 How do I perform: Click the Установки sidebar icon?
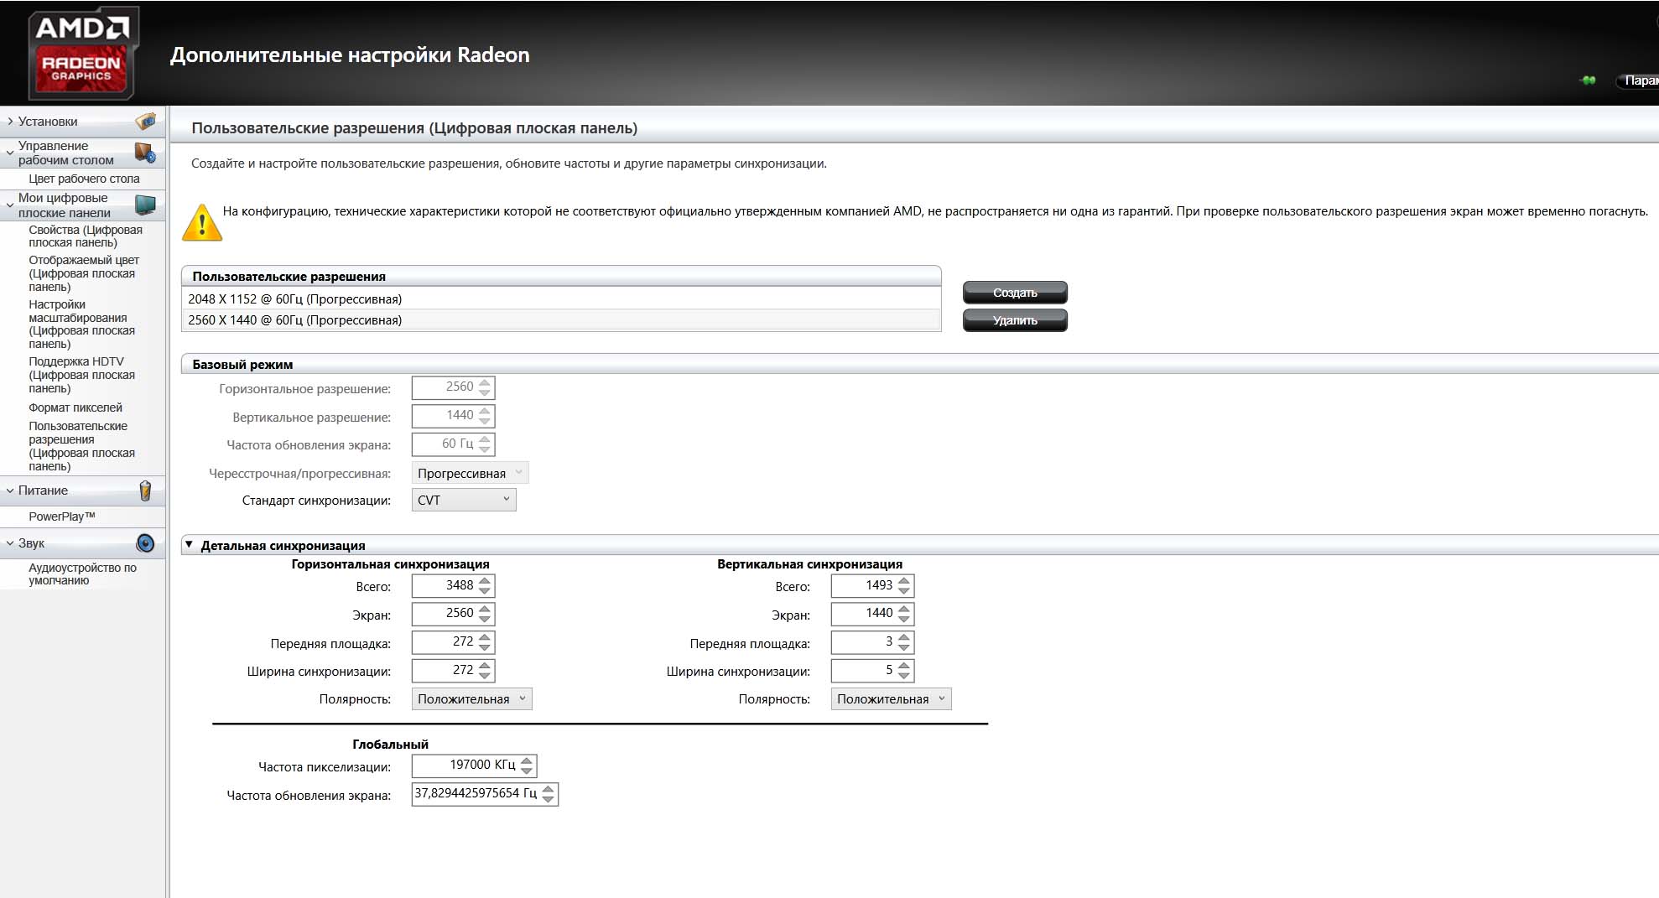click(145, 122)
